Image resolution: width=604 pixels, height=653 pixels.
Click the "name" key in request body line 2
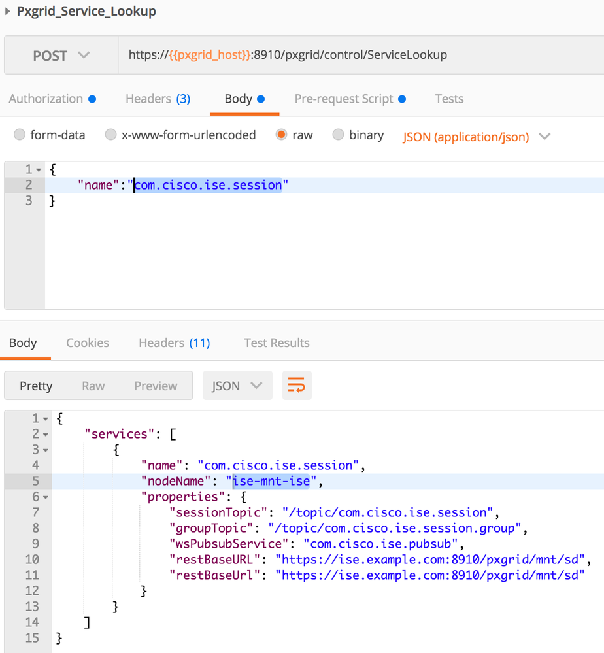[x=98, y=185]
